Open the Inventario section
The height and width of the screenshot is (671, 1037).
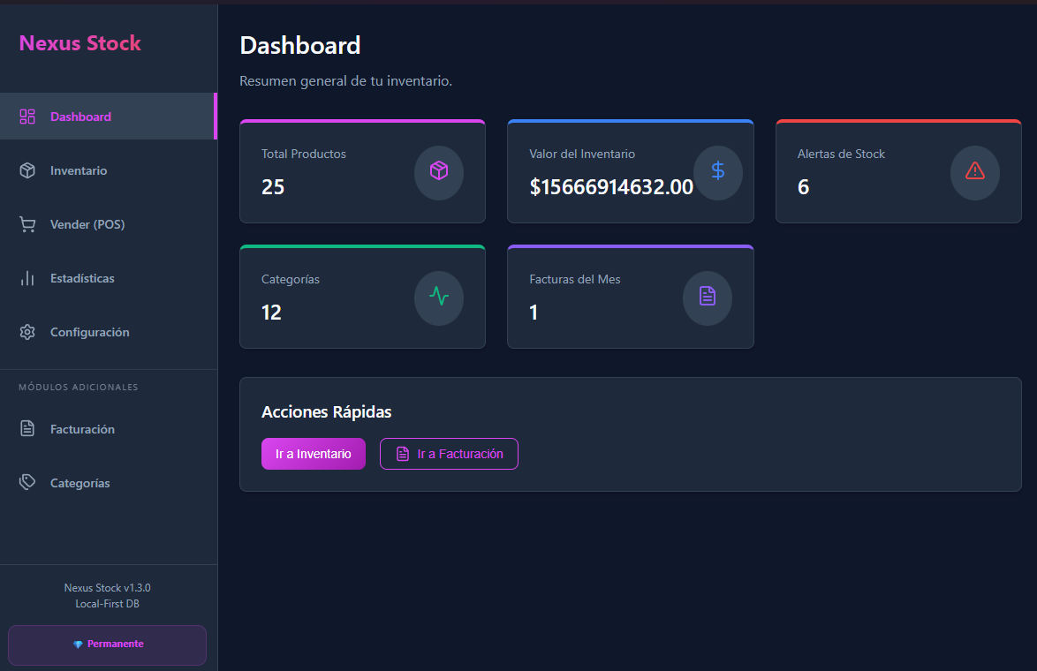109,170
